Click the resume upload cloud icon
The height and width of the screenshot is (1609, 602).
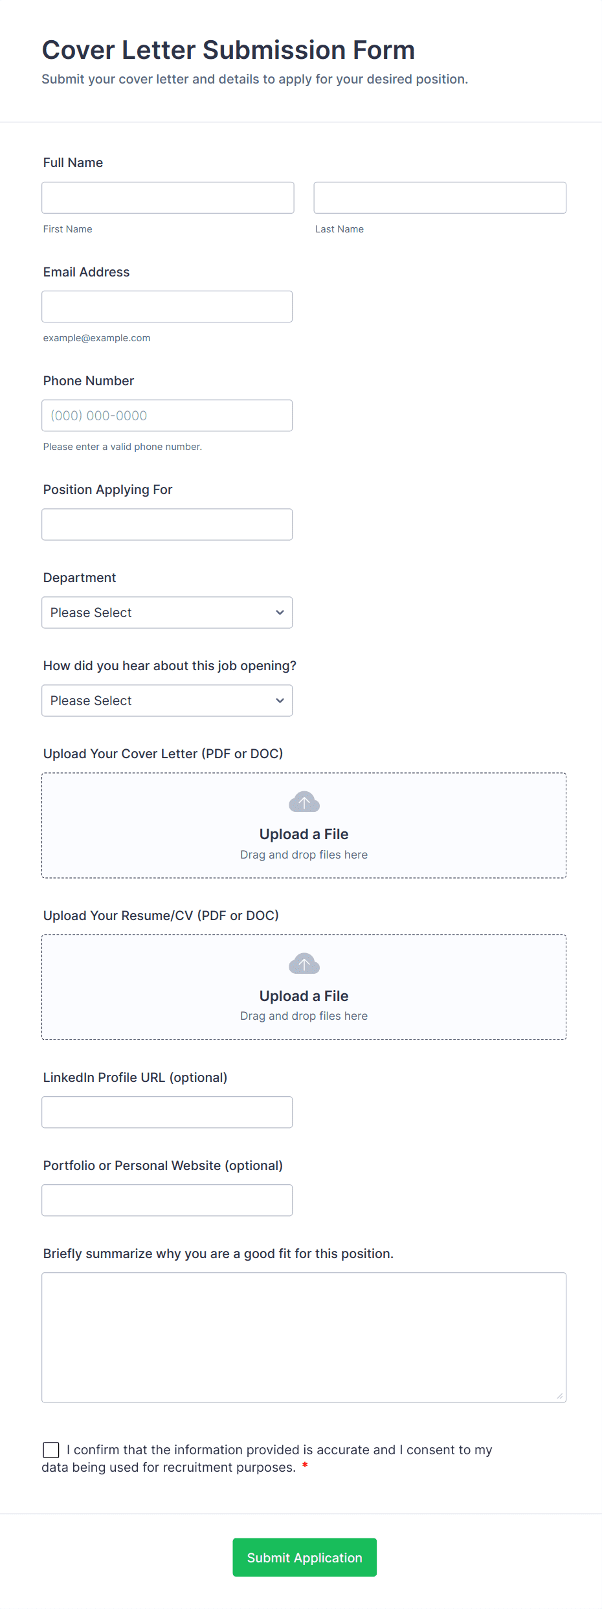pos(304,964)
